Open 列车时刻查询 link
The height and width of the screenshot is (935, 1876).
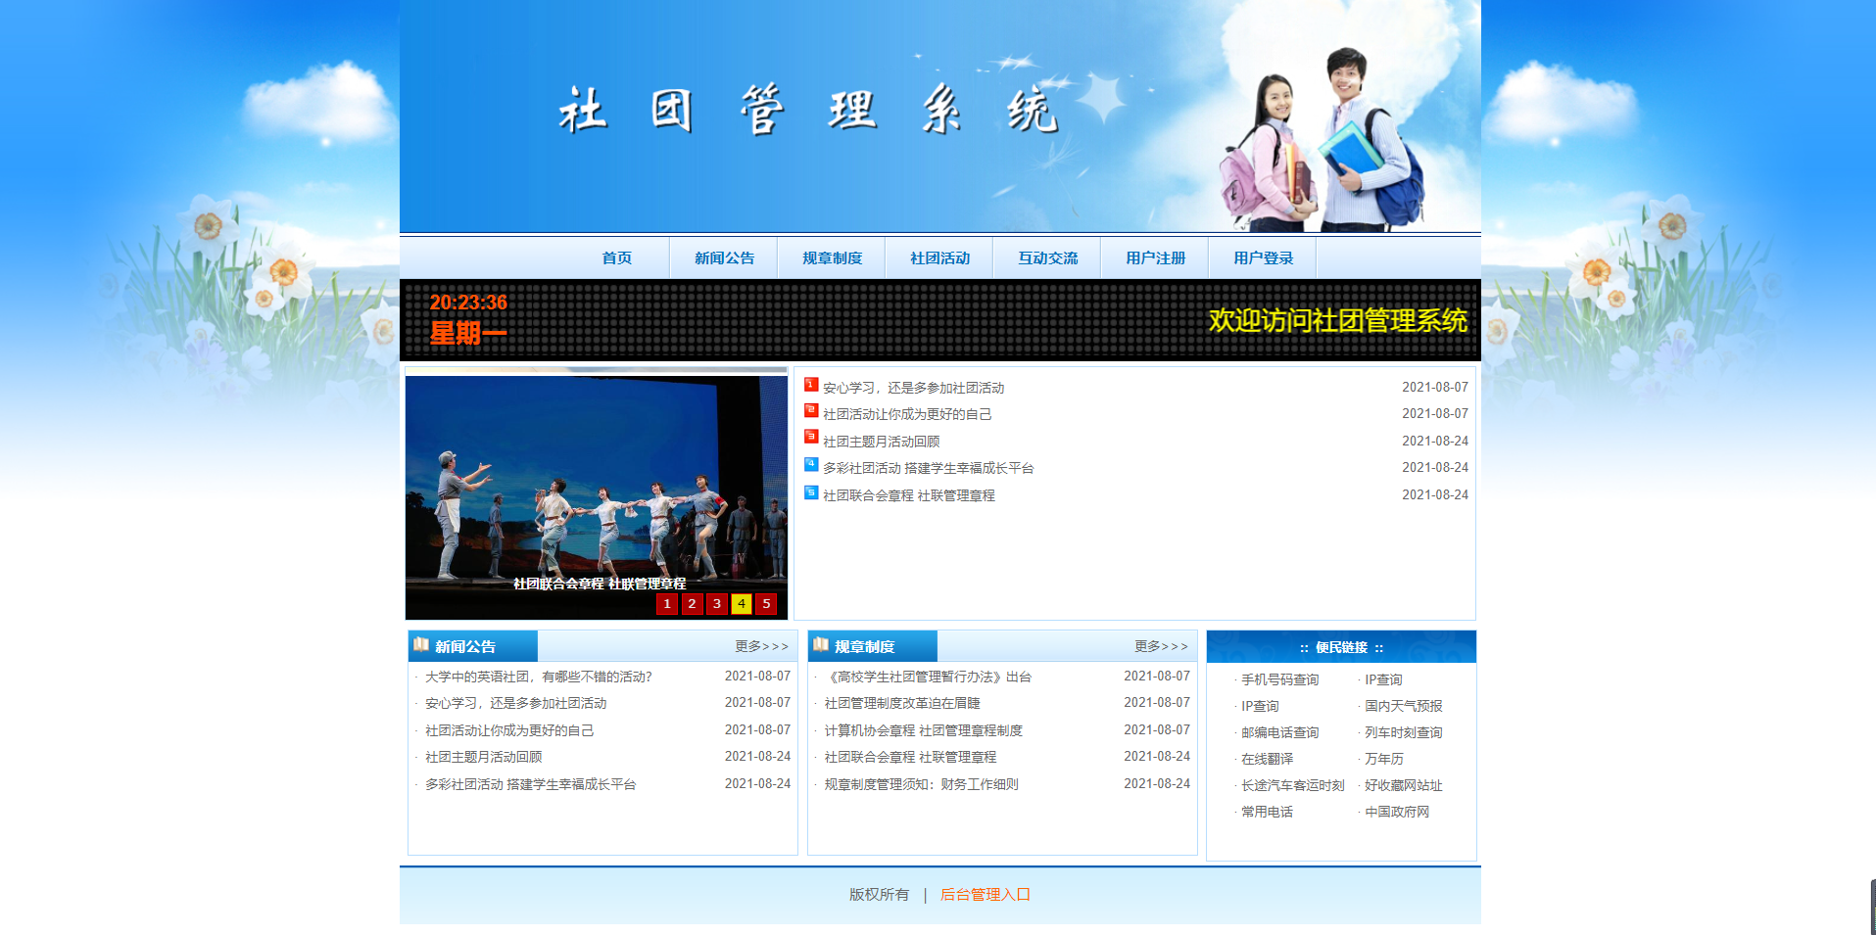(x=1403, y=732)
